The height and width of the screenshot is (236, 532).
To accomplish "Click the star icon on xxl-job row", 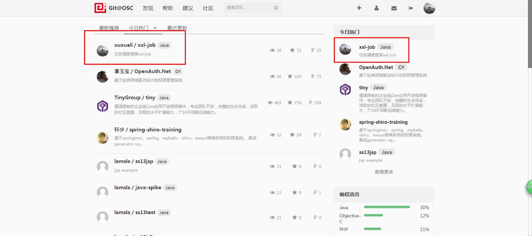I will pyautogui.click(x=292, y=50).
